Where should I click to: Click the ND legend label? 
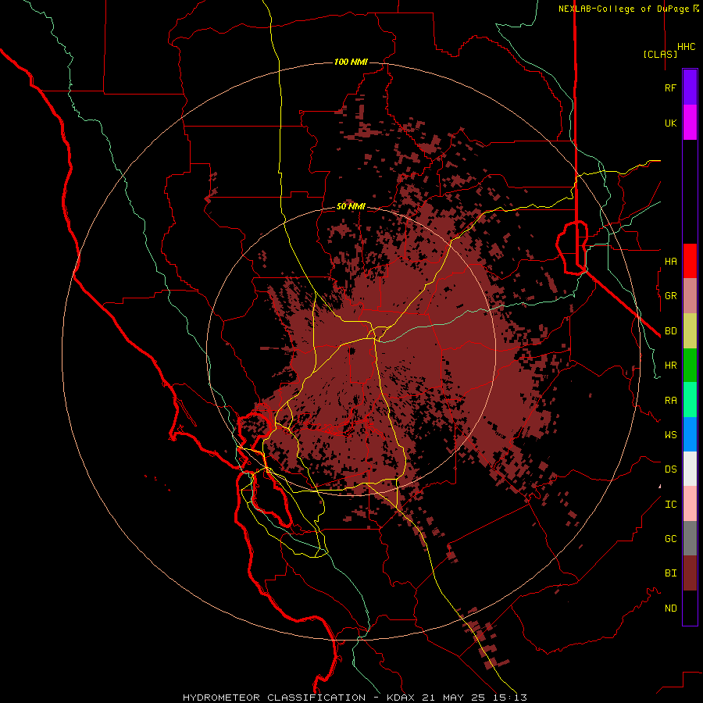point(671,608)
